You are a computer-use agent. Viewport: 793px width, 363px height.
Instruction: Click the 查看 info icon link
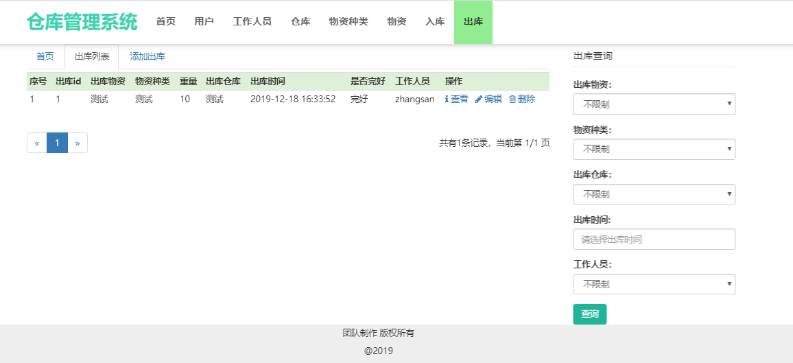tap(457, 99)
